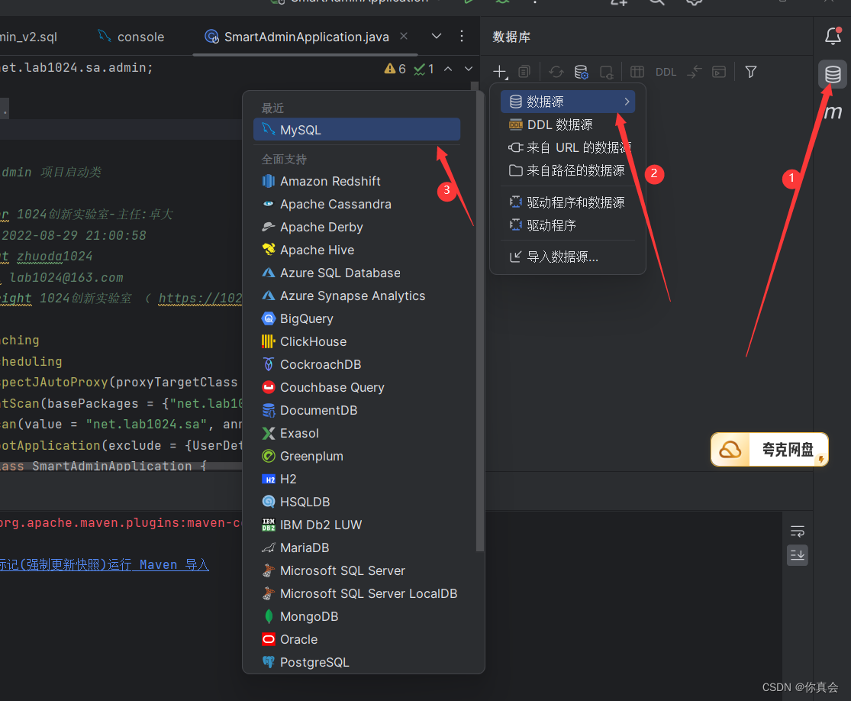
Task: Select Exasol data source
Action: [356, 433]
